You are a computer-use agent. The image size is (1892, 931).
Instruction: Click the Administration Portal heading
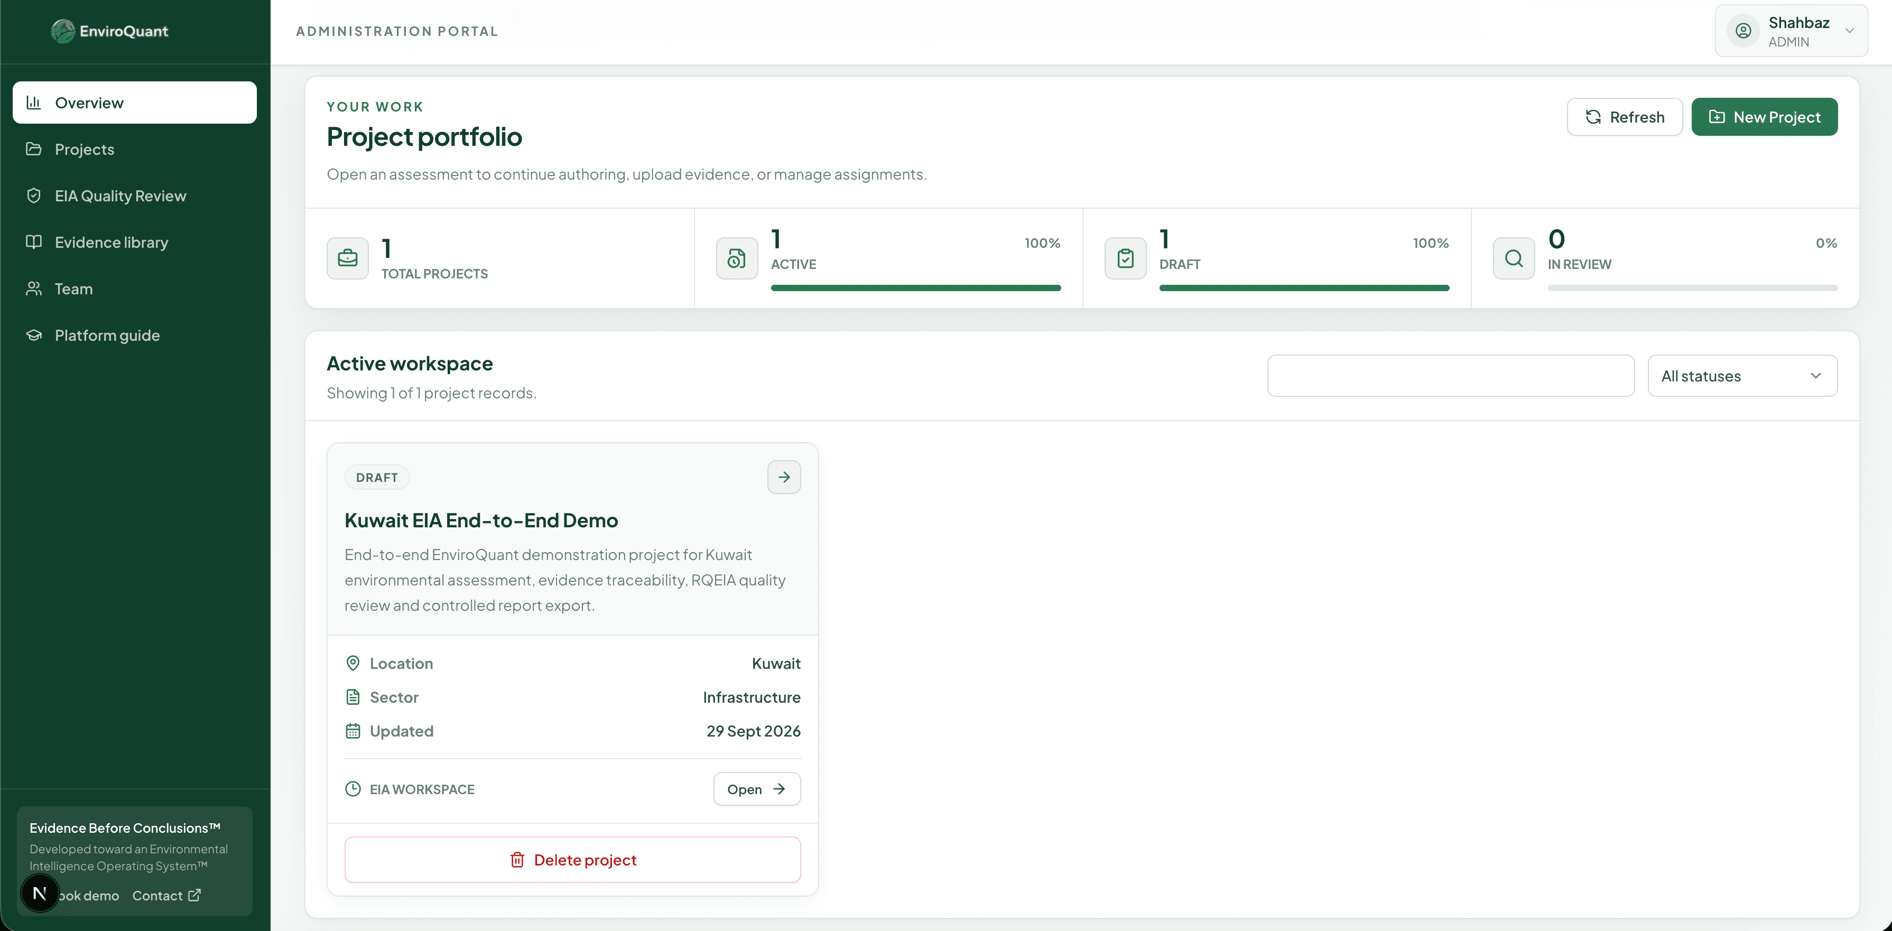tap(396, 31)
